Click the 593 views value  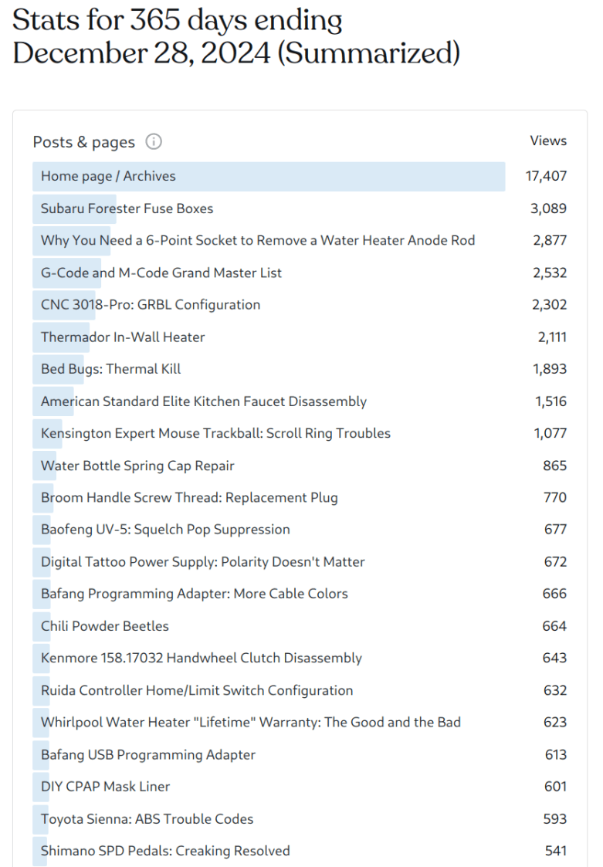coord(555,819)
